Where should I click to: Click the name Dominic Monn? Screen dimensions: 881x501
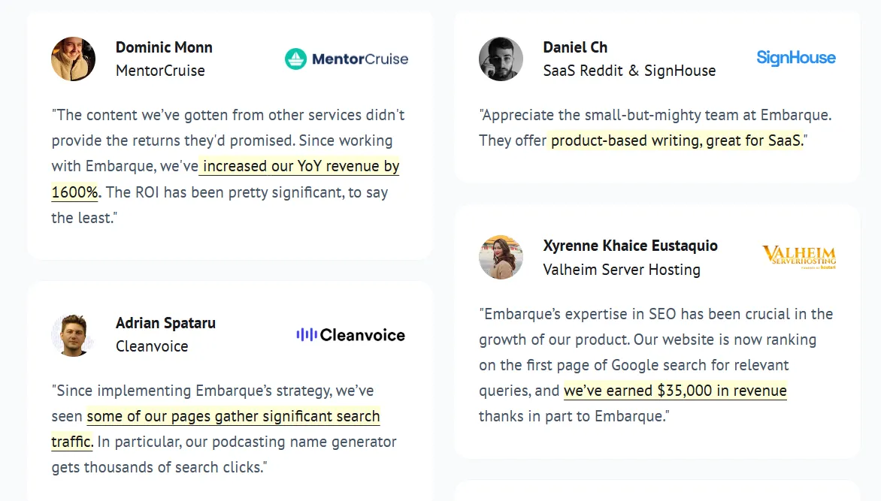click(x=164, y=47)
